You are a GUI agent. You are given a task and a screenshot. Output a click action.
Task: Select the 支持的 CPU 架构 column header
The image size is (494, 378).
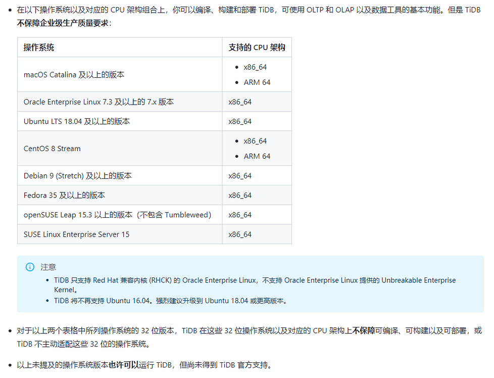(257, 48)
